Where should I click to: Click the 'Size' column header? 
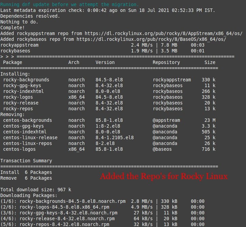210,62
